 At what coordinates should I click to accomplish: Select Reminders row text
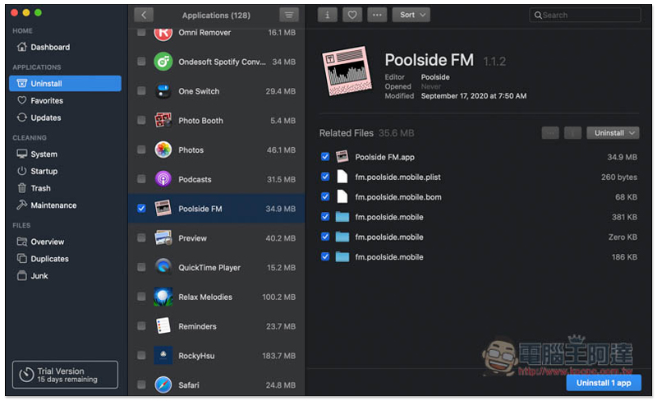197,326
